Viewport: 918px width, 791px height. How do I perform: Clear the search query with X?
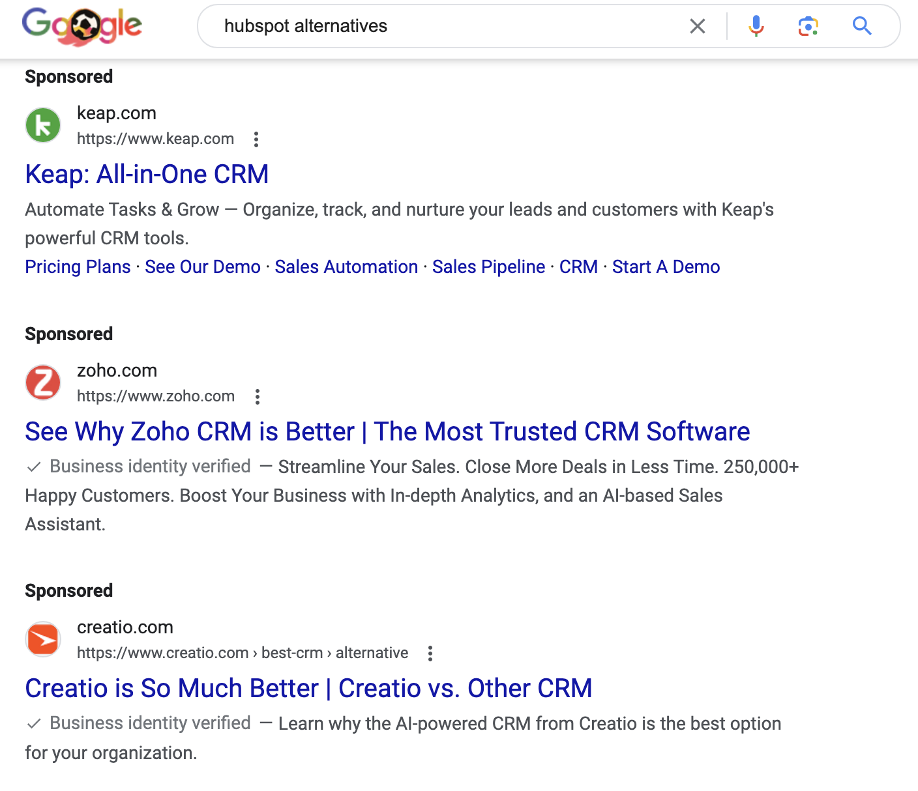click(x=698, y=26)
